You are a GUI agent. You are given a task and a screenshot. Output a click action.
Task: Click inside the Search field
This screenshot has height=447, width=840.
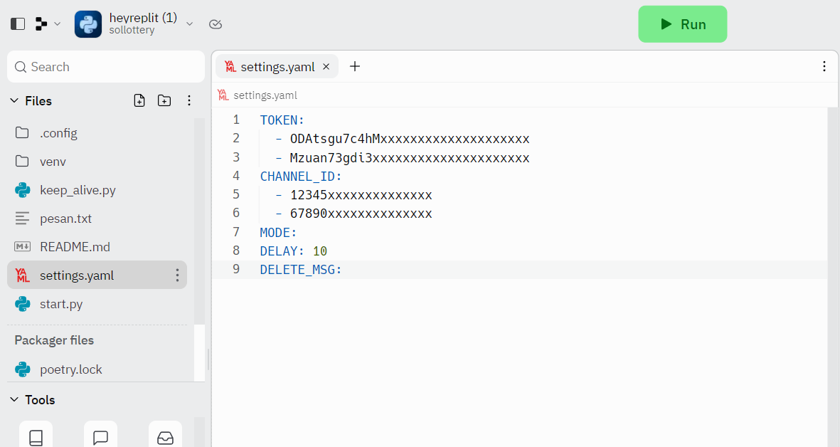click(x=105, y=66)
